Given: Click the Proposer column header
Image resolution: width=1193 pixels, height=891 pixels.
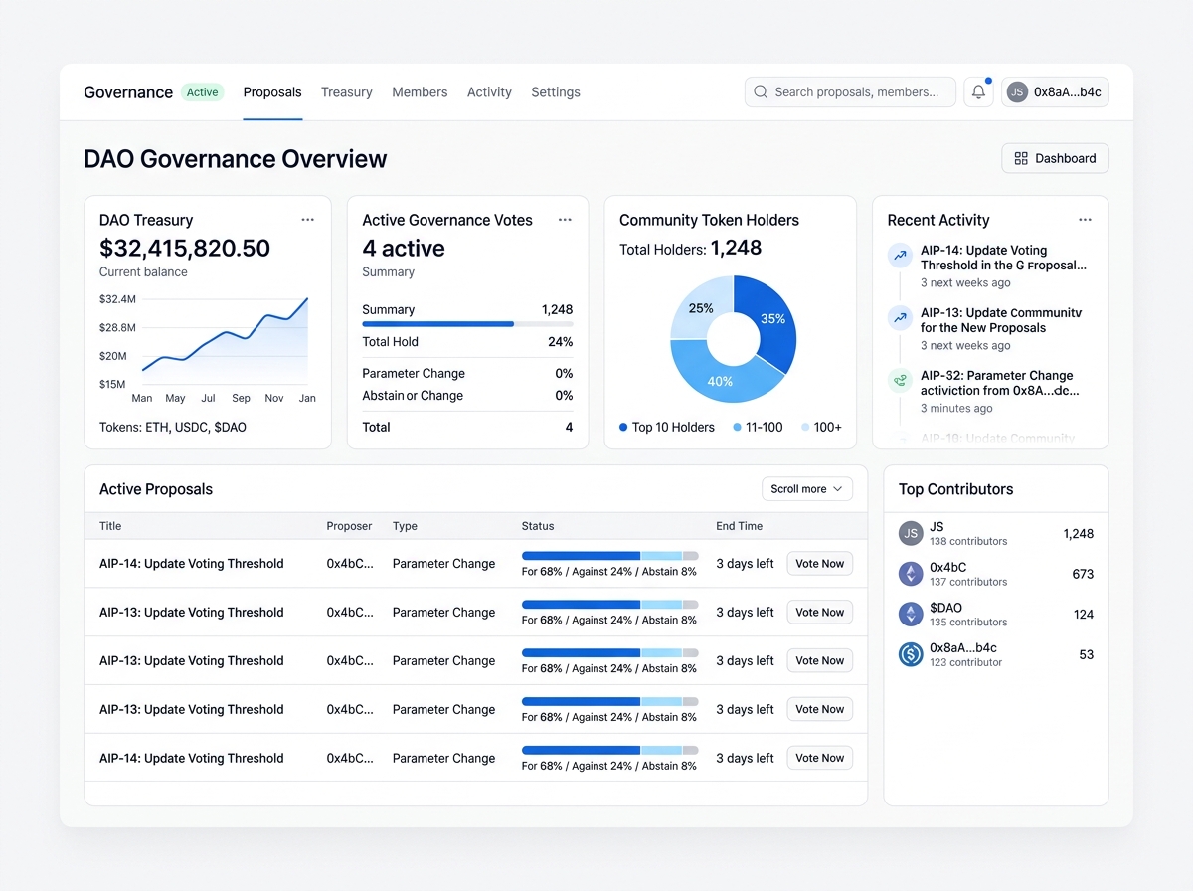Looking at the screenshot, I should [x=349, y=526].
